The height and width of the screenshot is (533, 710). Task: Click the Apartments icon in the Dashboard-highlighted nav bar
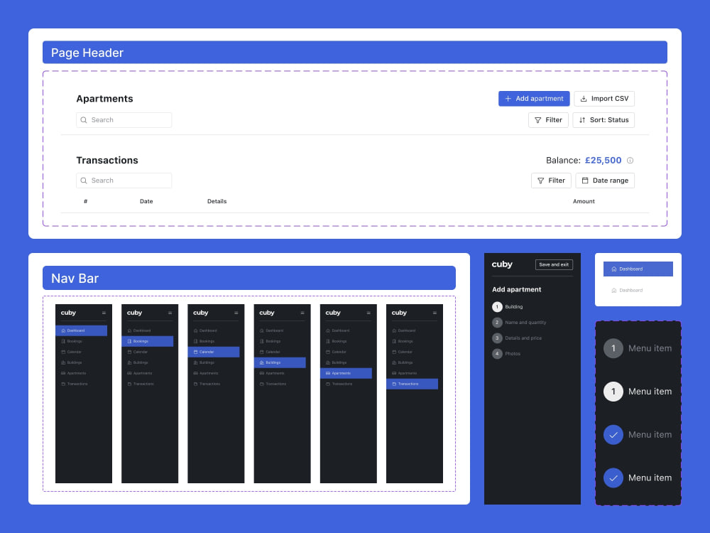[x=63, y=373]
